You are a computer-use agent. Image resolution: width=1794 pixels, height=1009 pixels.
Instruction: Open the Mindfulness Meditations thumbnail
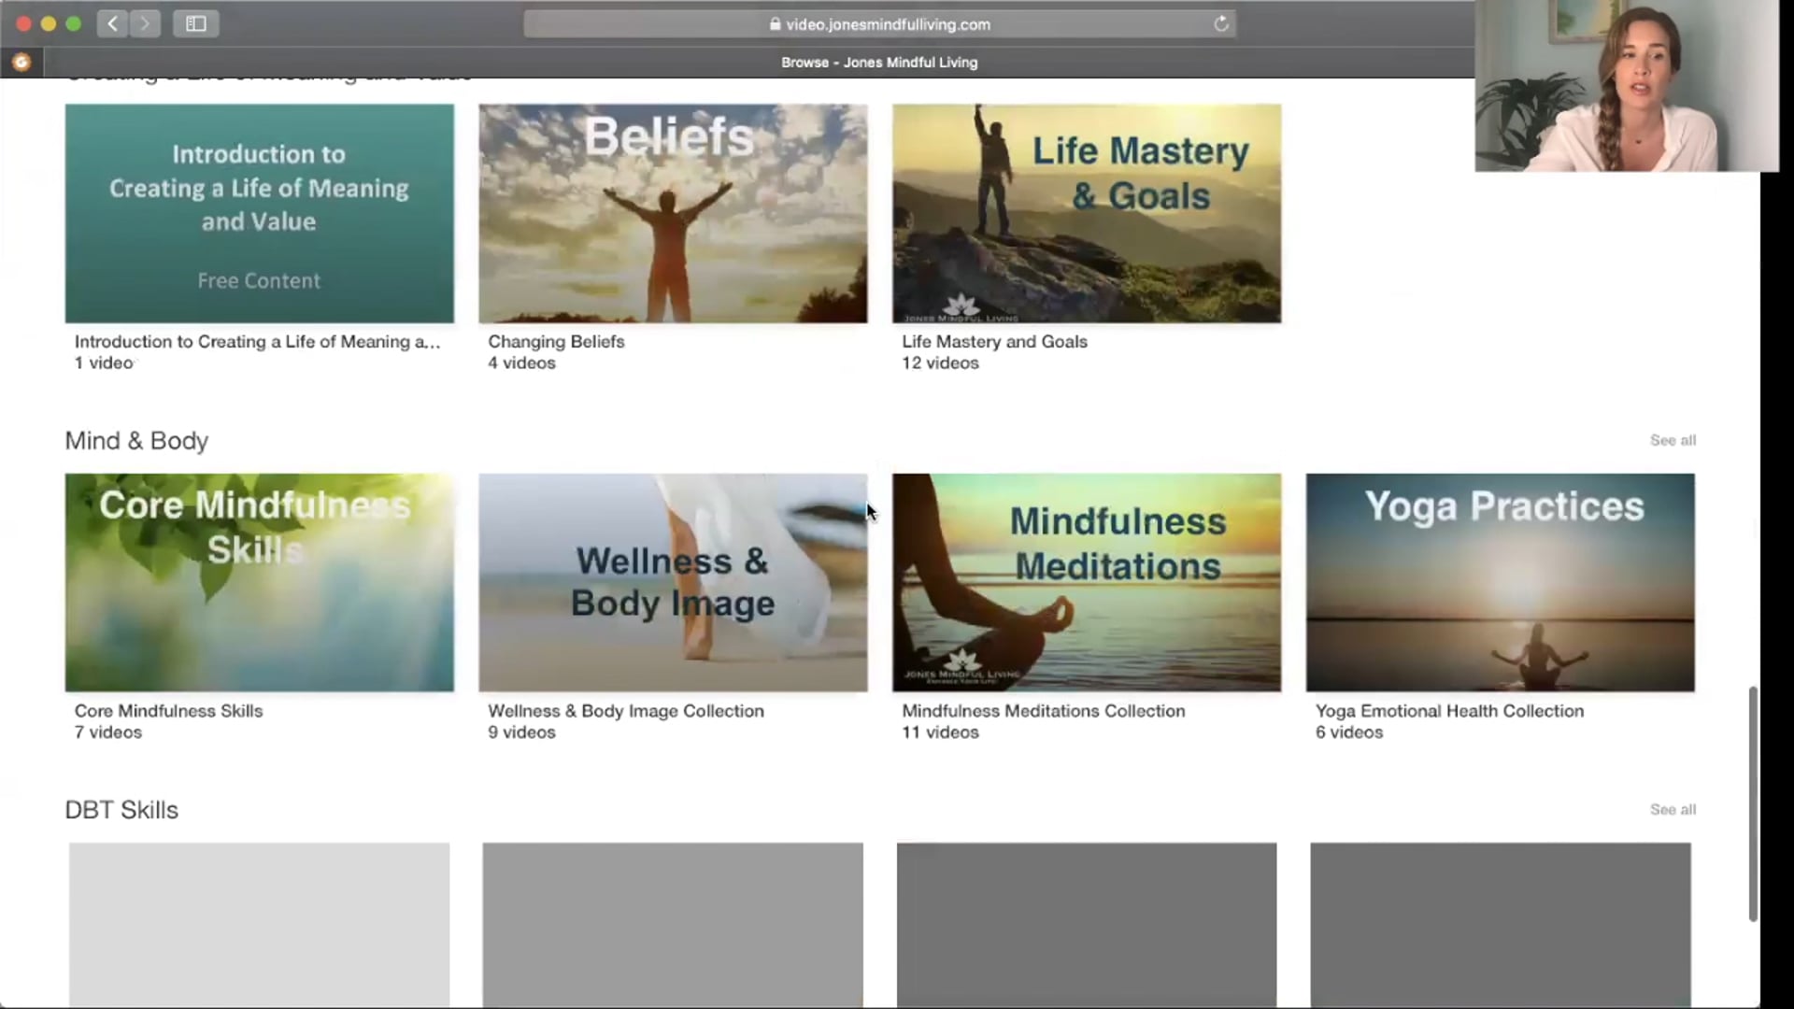point(1086,582)
